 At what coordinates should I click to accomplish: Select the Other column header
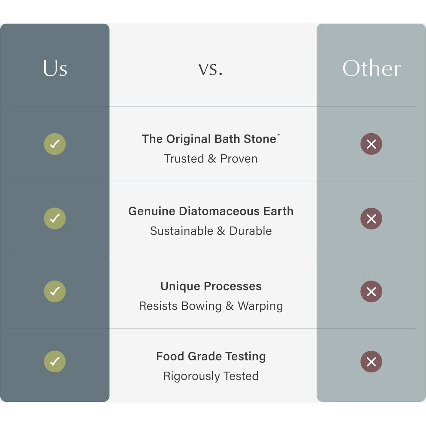click(x=371, y=68)
